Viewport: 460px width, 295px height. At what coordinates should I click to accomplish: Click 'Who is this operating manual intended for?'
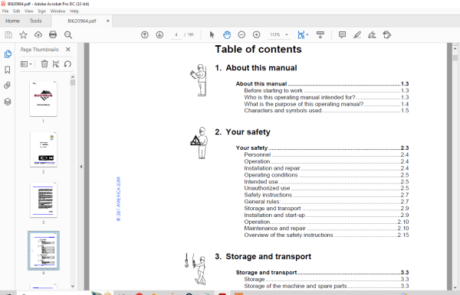300,97
